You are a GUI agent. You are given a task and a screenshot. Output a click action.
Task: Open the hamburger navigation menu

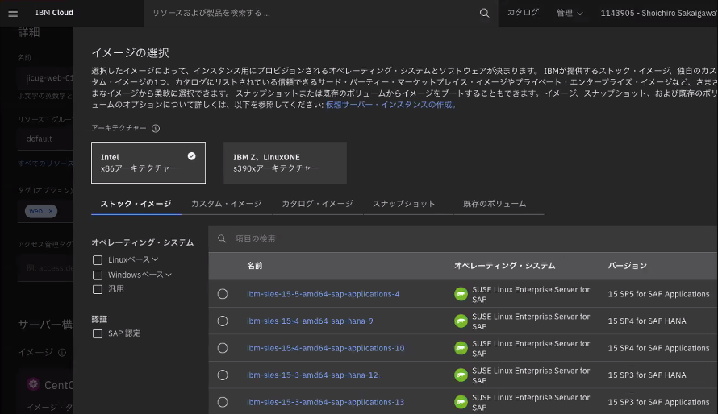pyautogui.click(x=13, y=13)
